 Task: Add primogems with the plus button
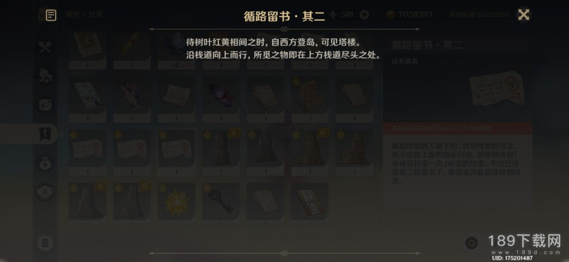(364, 14)
